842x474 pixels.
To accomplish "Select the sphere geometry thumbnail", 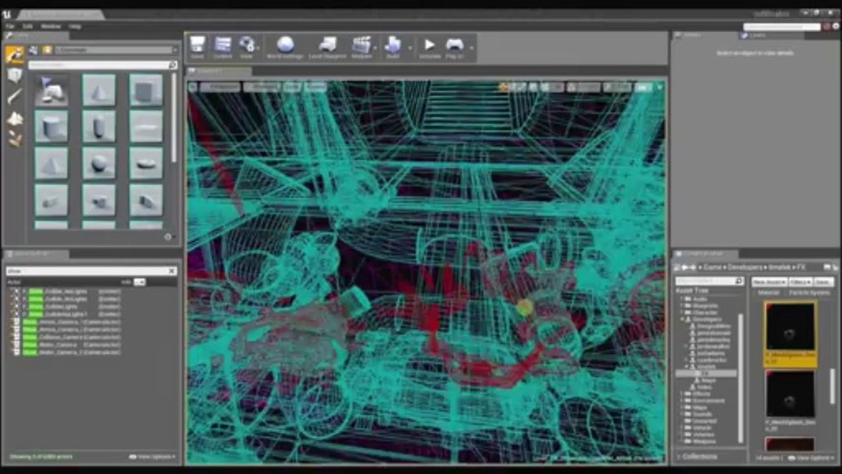I will pos(99,163).
